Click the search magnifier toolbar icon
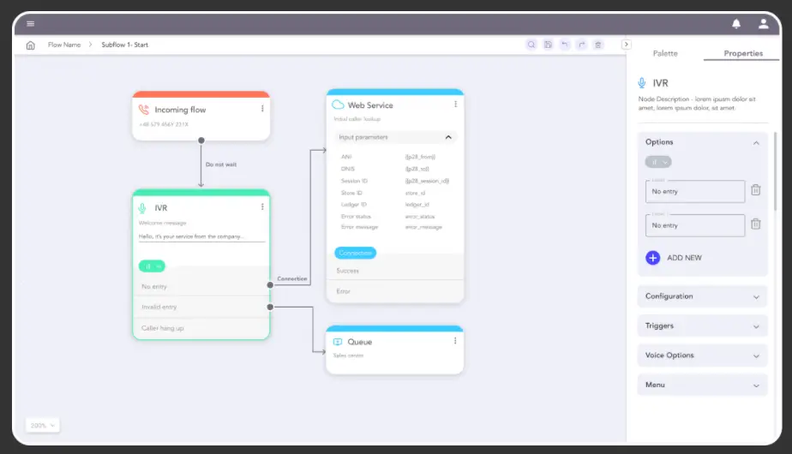Screen dimensions: 792x454 point(531,45)
